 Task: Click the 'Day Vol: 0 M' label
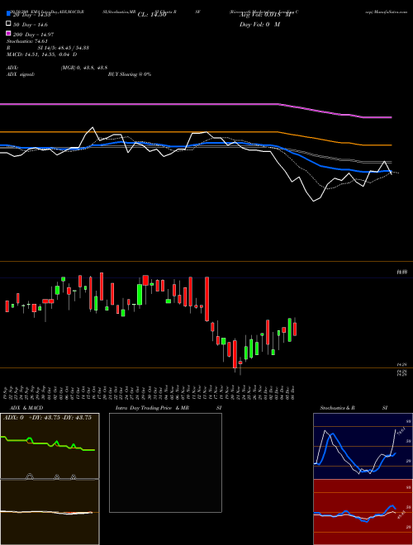[x=259, y=24]
